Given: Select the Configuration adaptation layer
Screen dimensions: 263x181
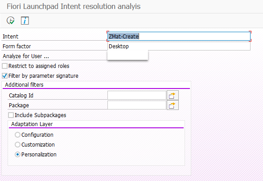Looking at the screenshot, I should pyautogui.click(x=18, y=135).
